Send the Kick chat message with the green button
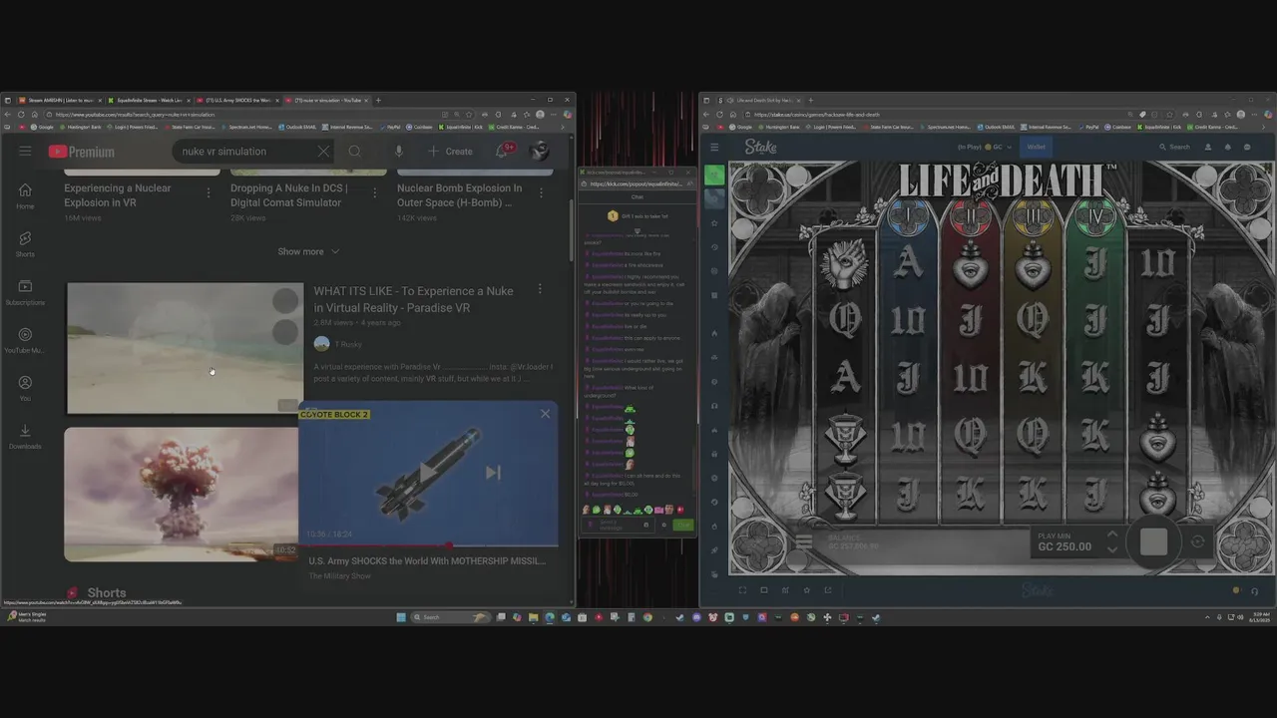Viewport: 1277px width, 718px height. pos(682,525)
